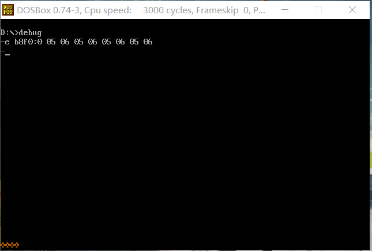Close the DOSBox 0.74-3 window

(x=352, y=10)
